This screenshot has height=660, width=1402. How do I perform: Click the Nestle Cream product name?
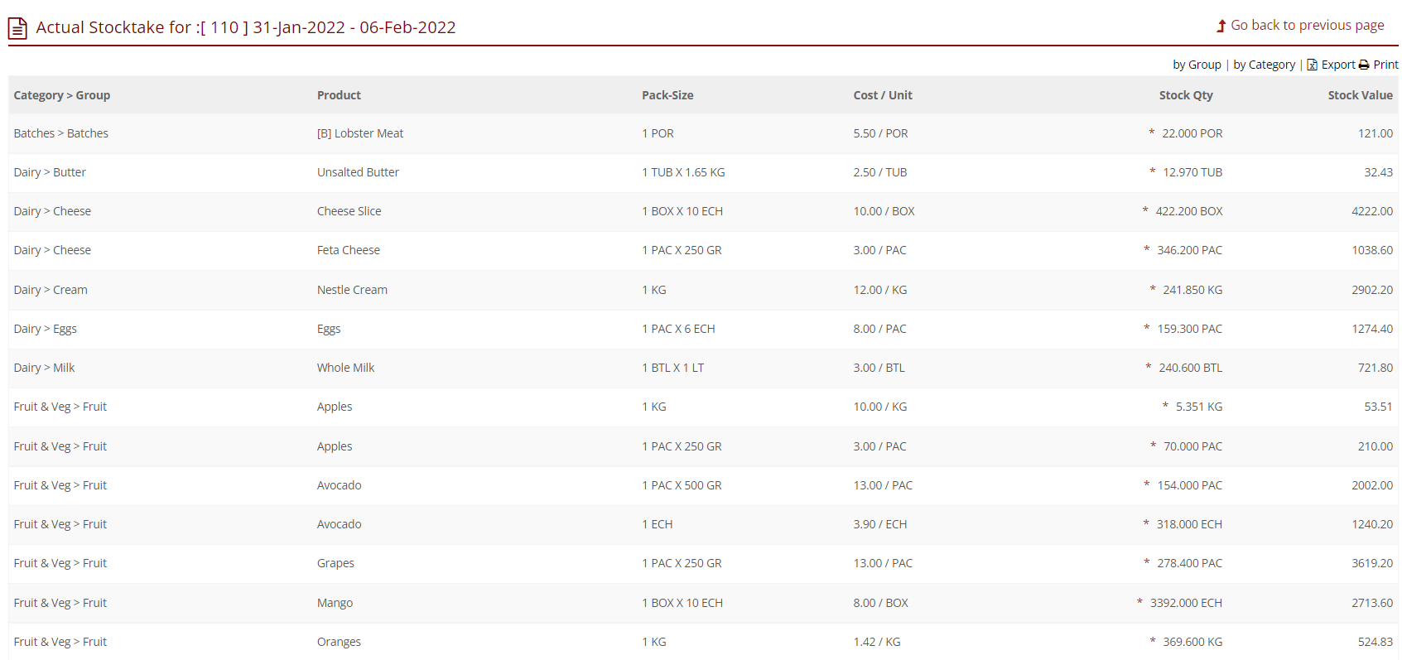pyautogui.click(x=352, y=290)
